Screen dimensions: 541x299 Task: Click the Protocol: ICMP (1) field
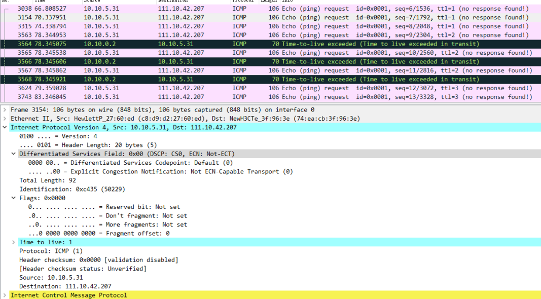(x=51, y=251)
